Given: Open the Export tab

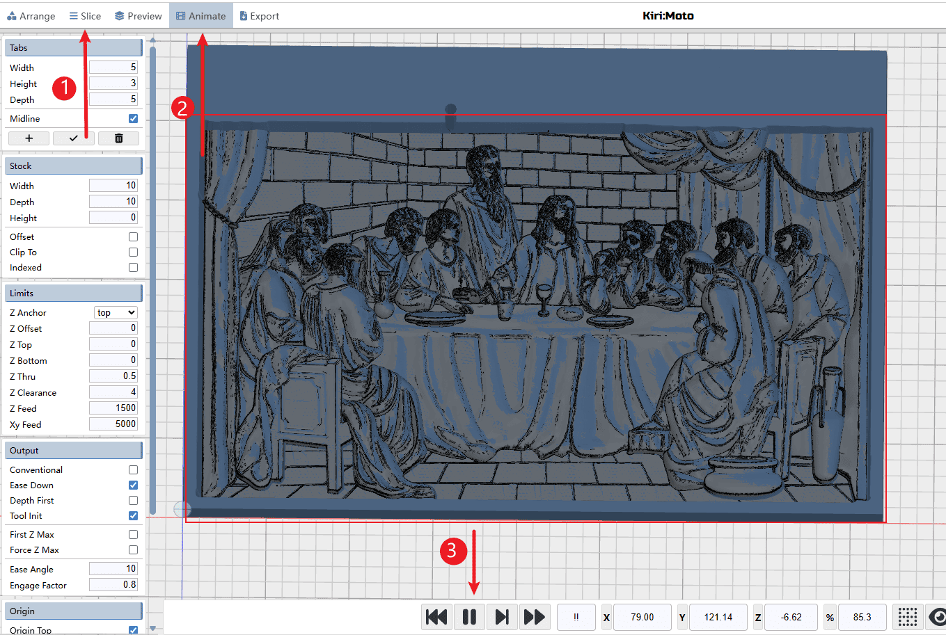Looking at the screenshot, I should coord(259,16).
